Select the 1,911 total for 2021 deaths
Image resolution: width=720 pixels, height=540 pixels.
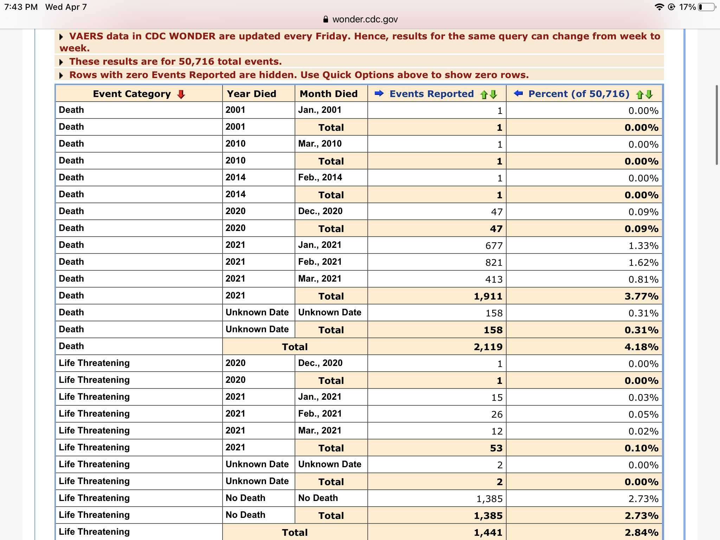(x=437, y=296)
